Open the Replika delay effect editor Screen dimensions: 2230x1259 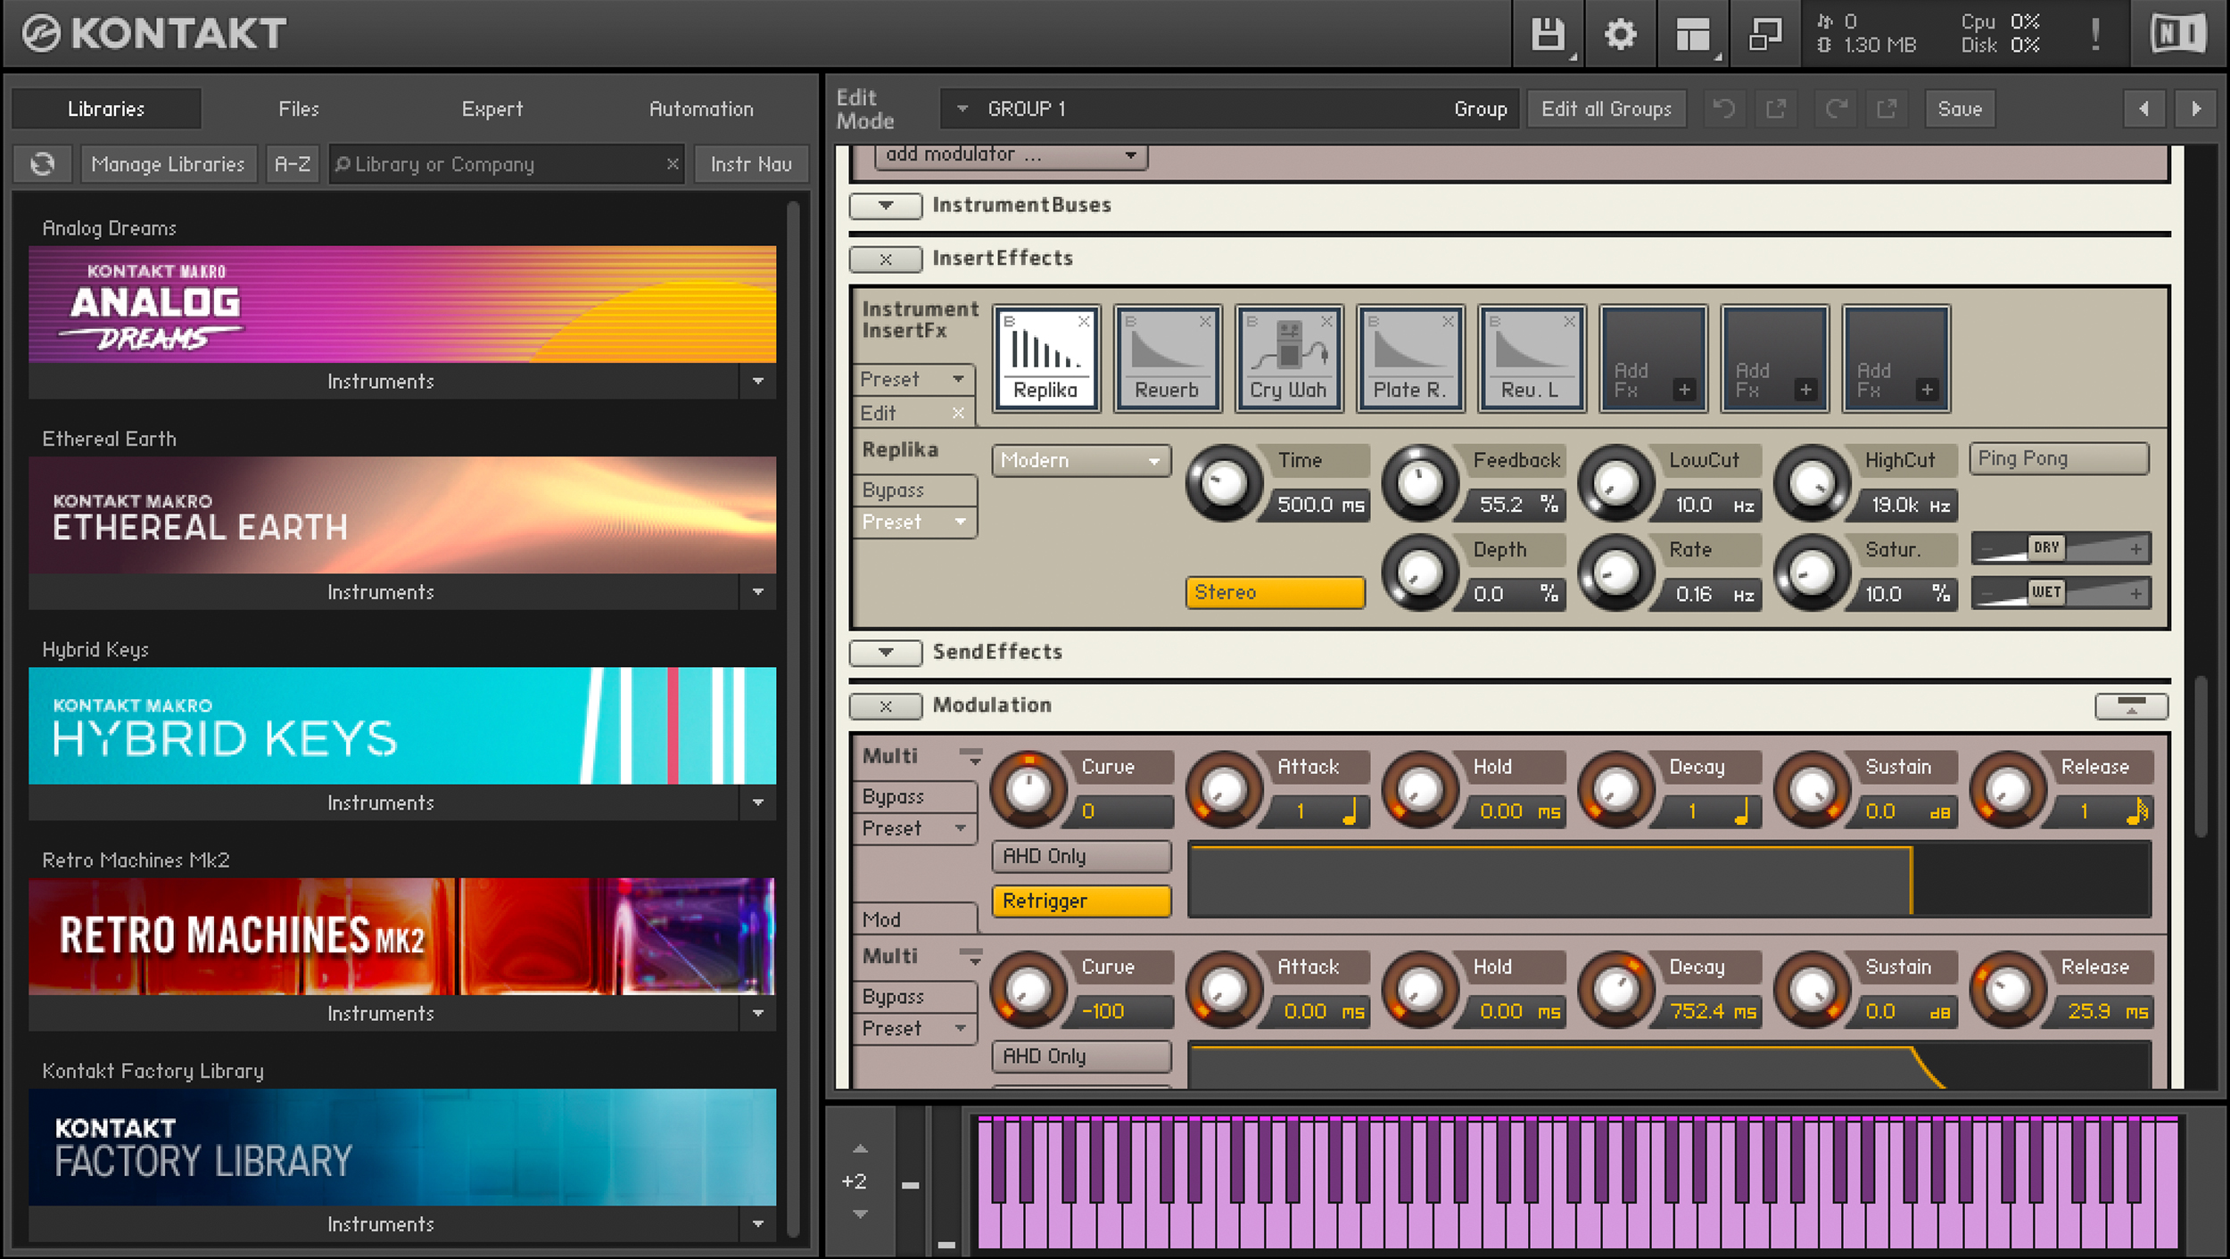click(1045, 357)
